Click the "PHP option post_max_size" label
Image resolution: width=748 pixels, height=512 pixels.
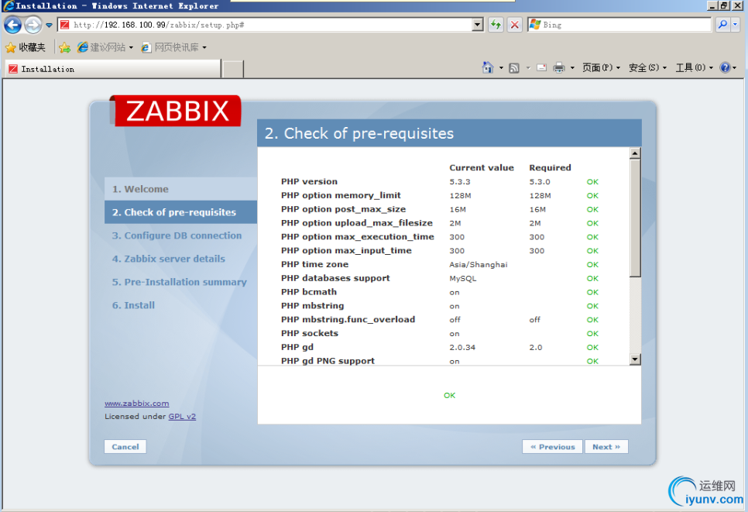click(x=344, y=209)
